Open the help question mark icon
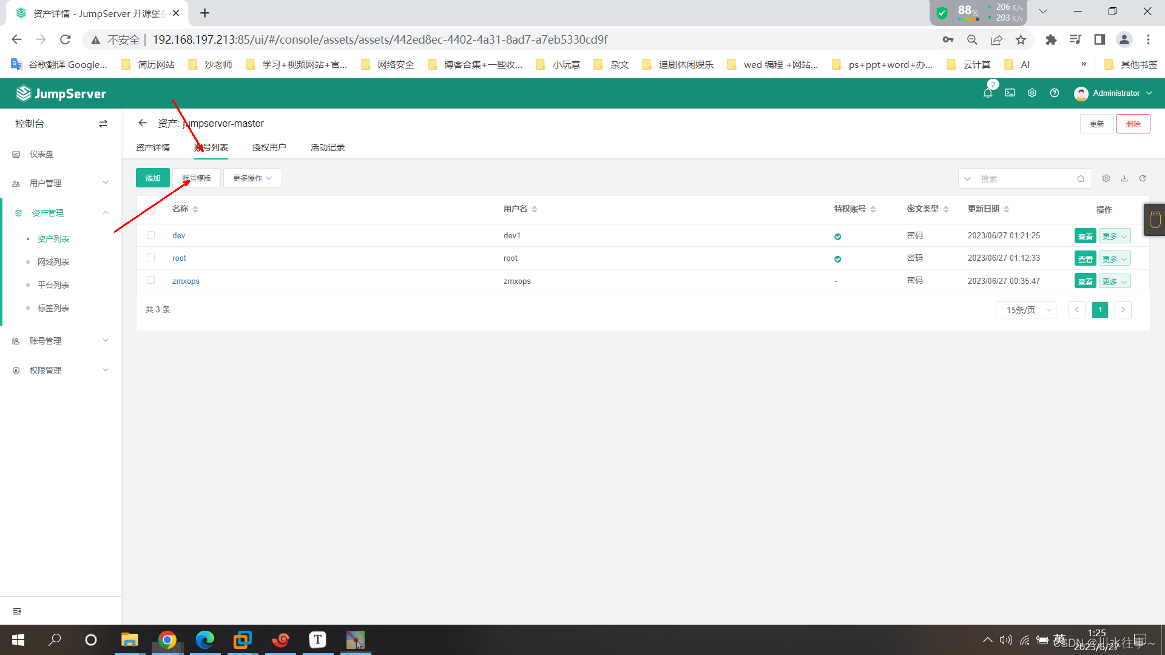Screen dimensions: 1165x655 coord(1055,93)
